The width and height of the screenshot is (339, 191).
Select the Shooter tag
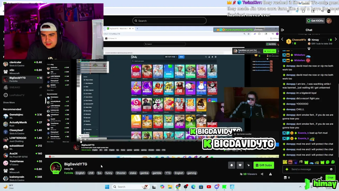click(121, 173)
